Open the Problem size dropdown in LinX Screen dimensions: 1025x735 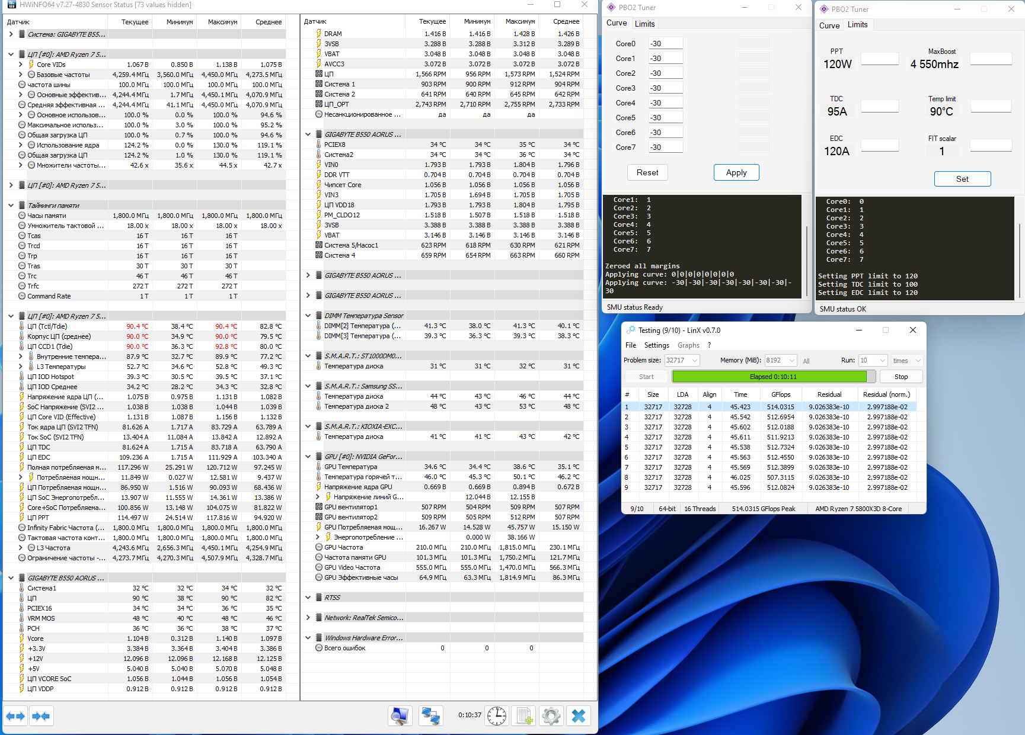[695, 360]
